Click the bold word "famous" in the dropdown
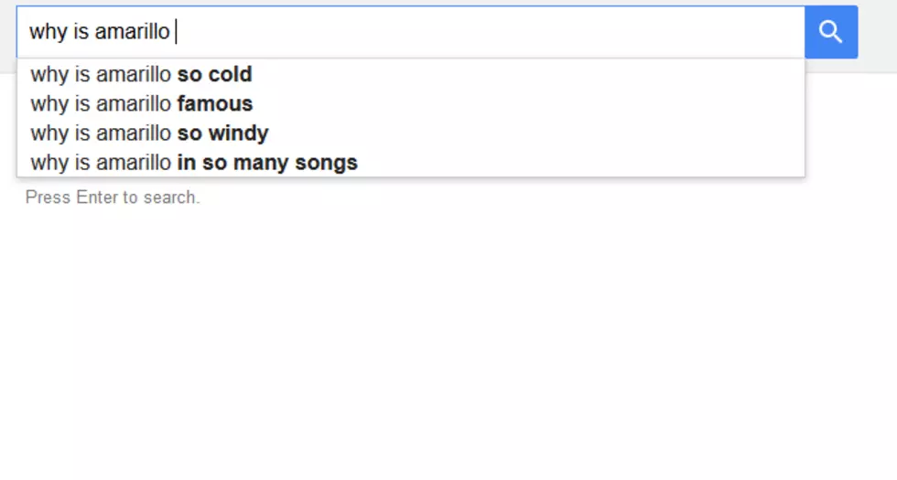 click(215, 104)
